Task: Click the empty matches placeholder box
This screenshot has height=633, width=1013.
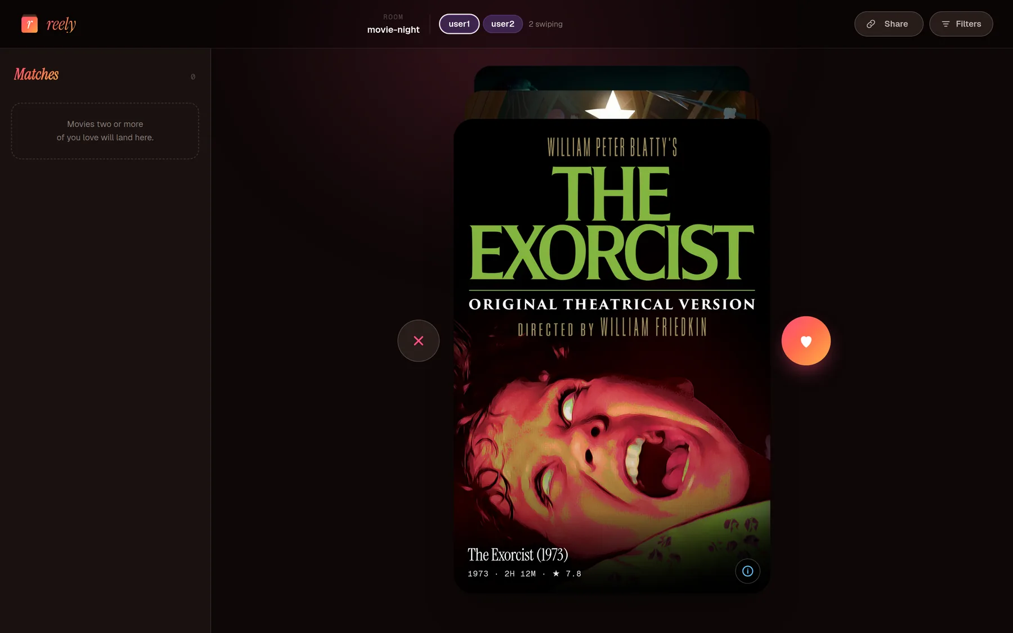Action: click(105, 131)
